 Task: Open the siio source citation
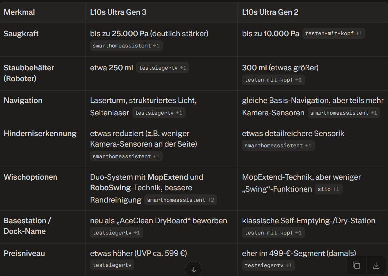[x=328, y=189]
